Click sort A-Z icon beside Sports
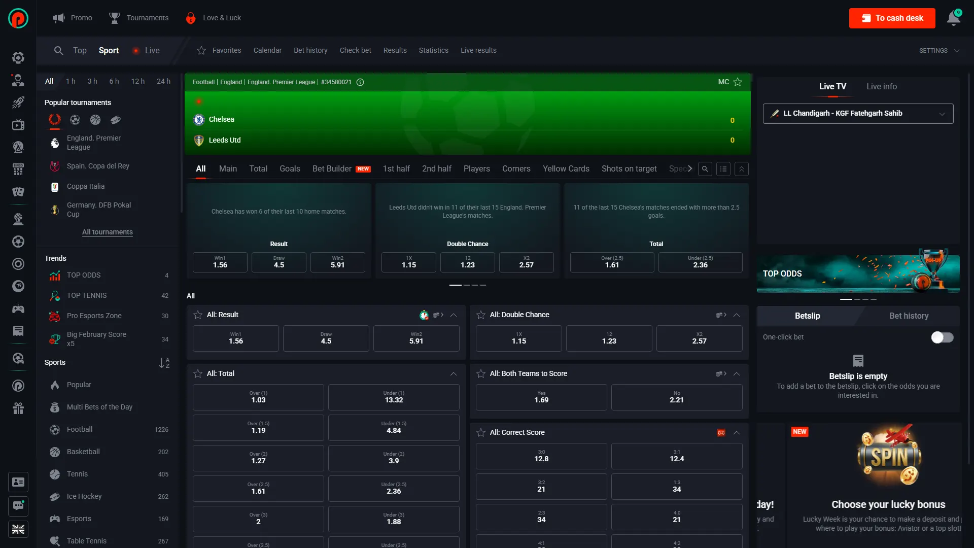Screen dimensions: 974x548 pos(164,363)
